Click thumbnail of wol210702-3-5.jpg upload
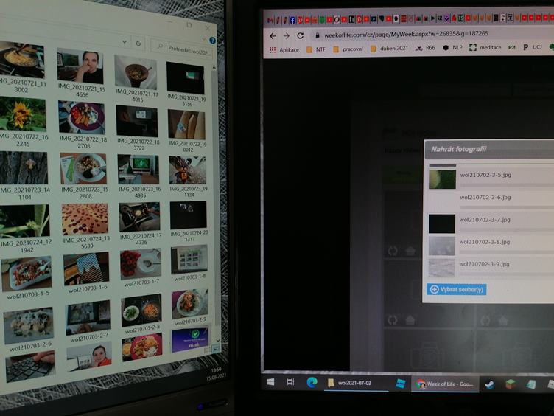The image size is (554, 416). click(x=442, y=178)
